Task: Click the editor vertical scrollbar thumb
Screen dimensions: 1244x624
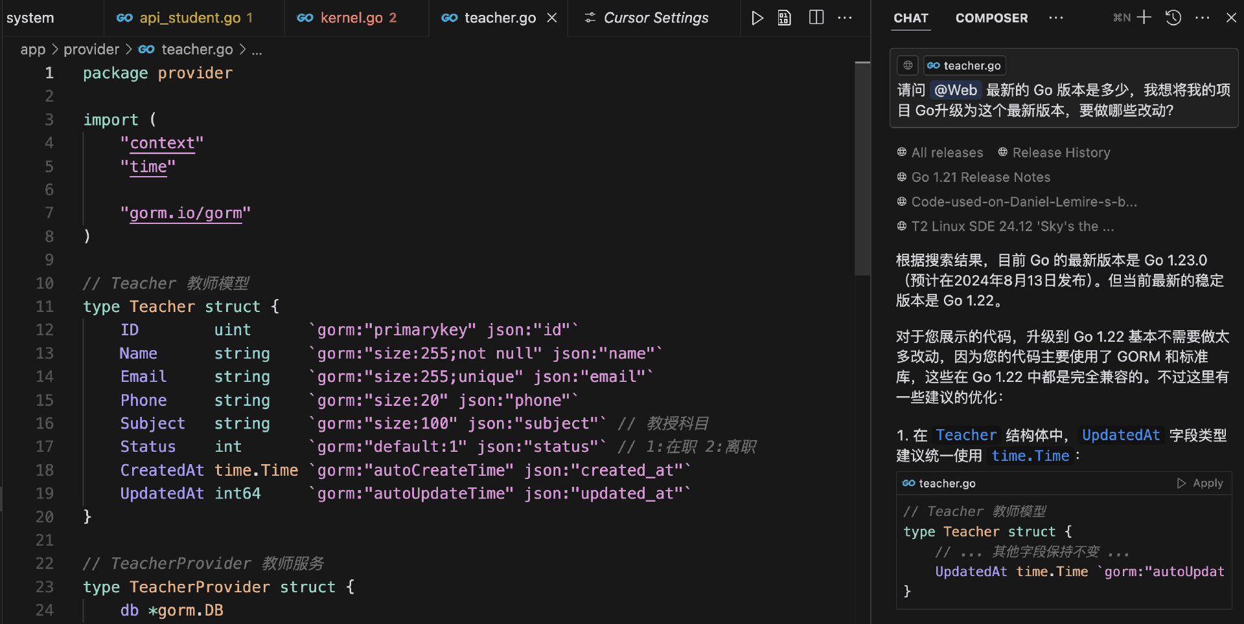Action: click(862, 168)
